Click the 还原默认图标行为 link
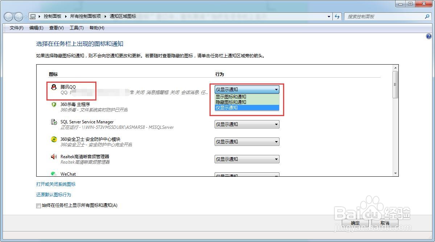Viewport: 435px width, 242px height. 54,195
